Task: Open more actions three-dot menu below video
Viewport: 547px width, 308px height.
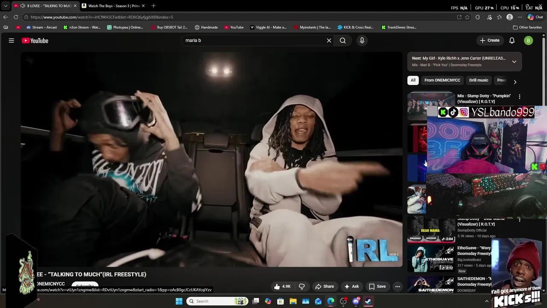Action: click(397, 287)
